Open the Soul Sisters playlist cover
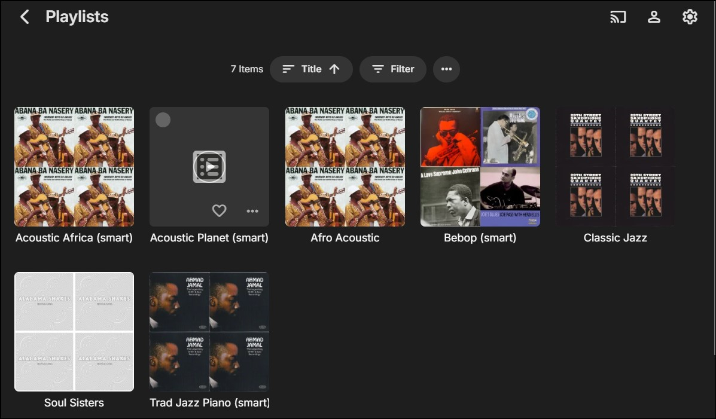This screenshot has height=419, width=716. click(x=74, y=332)
